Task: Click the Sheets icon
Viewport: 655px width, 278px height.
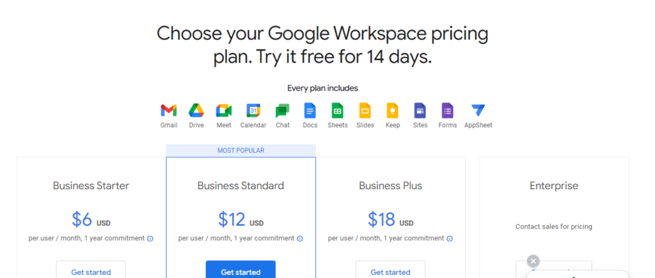Action: [x=337, y=111]
